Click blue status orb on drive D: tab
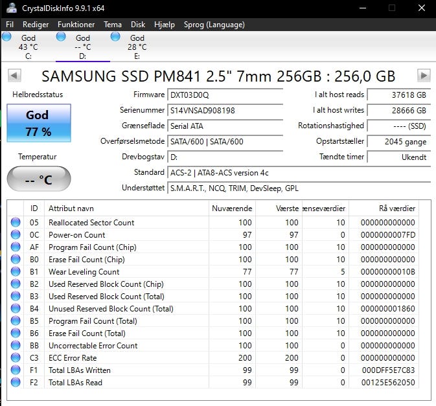The image size is (436, 406). [x=61, y=36]
